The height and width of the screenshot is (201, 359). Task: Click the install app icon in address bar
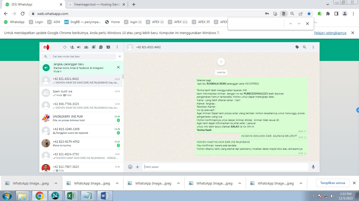[275, 14]
